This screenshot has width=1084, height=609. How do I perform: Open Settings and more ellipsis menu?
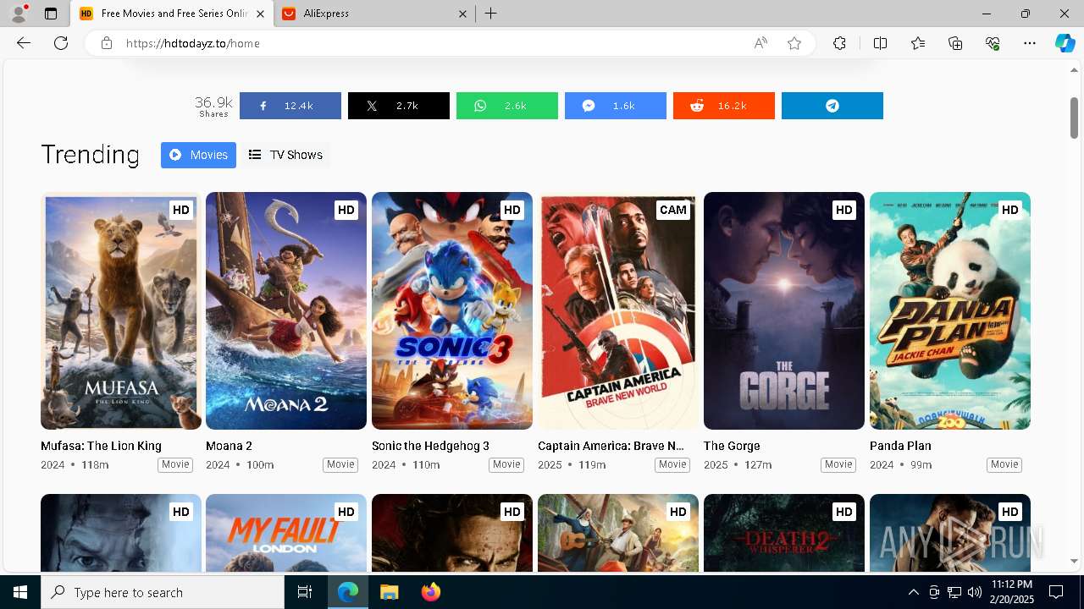[x=1030, y=43]
